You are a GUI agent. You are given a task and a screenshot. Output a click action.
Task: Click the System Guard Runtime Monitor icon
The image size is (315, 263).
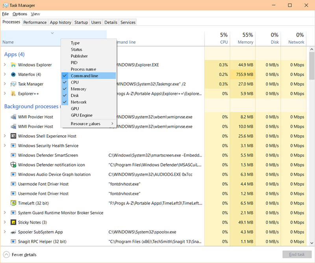13,213
